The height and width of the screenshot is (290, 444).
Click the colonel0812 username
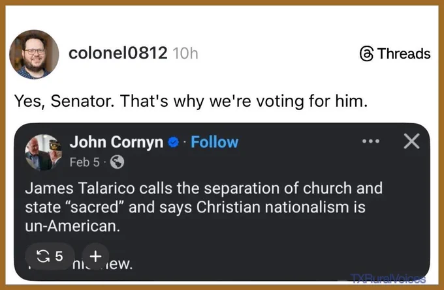[x=118, y=53]
